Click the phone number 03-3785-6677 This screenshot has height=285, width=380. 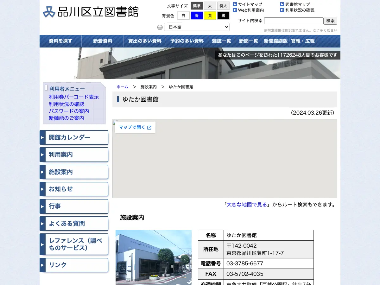(245, 263)
